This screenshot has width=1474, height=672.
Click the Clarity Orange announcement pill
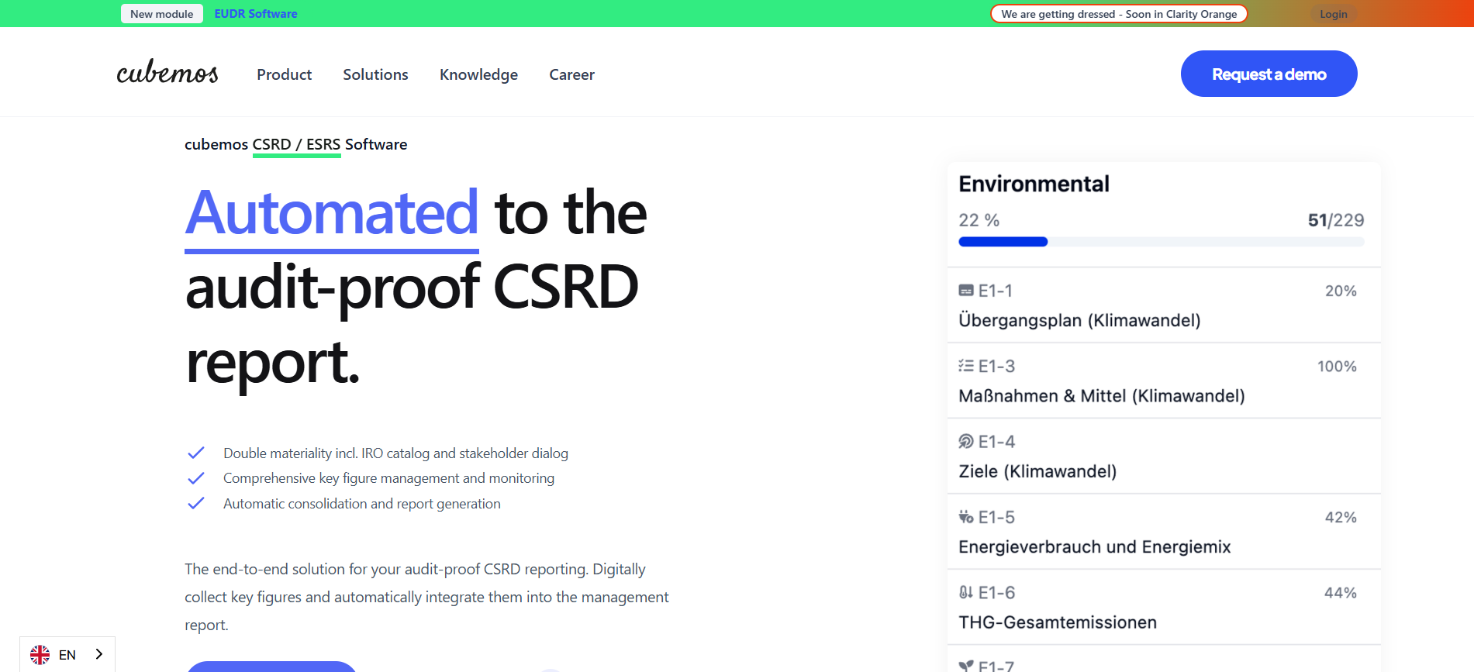(x=1119, y=14)
